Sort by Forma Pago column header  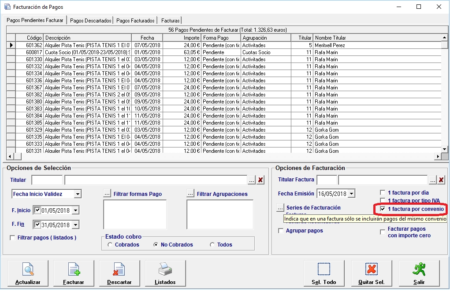[221, 37]
